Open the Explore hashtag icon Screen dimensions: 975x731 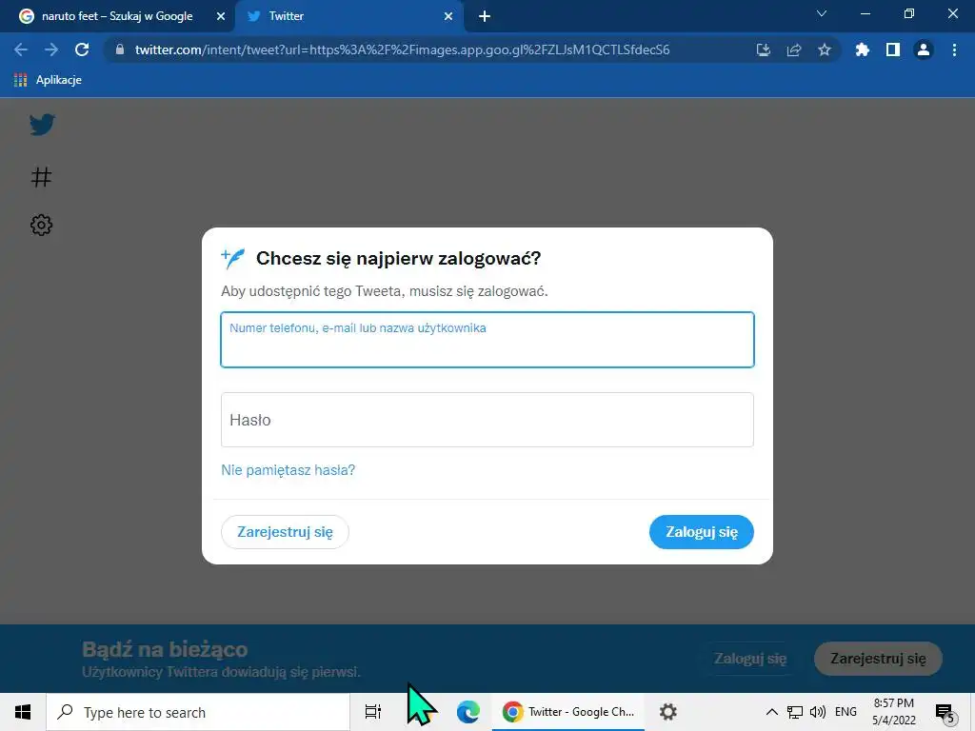(41, 177)
